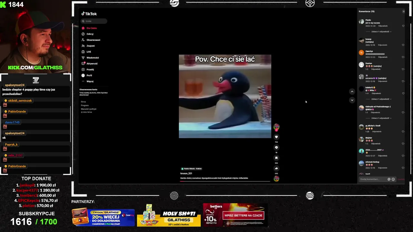Open Warunki i polityki footer link
This screenshot has width=413, height=232.
88,109
